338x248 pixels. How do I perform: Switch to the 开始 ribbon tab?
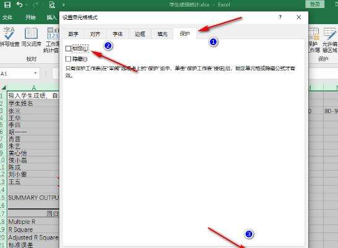[30, 17]
